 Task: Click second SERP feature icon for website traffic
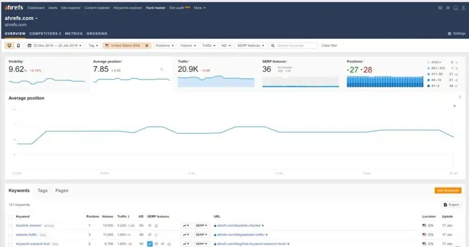[156, 235]
